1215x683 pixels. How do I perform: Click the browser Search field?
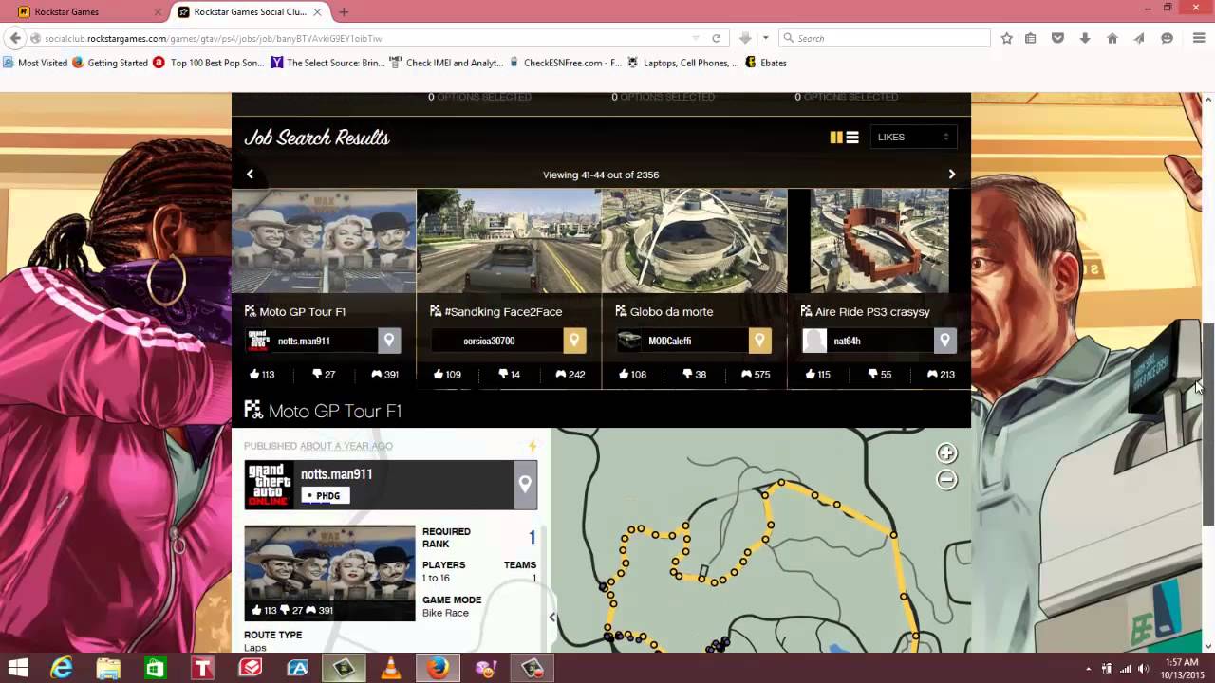pyautogui.click(x=883, y=38)
